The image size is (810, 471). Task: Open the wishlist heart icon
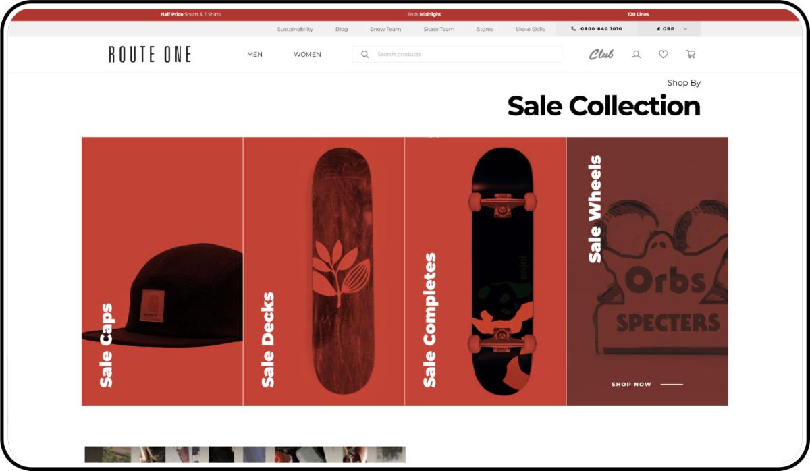point(664,55)
